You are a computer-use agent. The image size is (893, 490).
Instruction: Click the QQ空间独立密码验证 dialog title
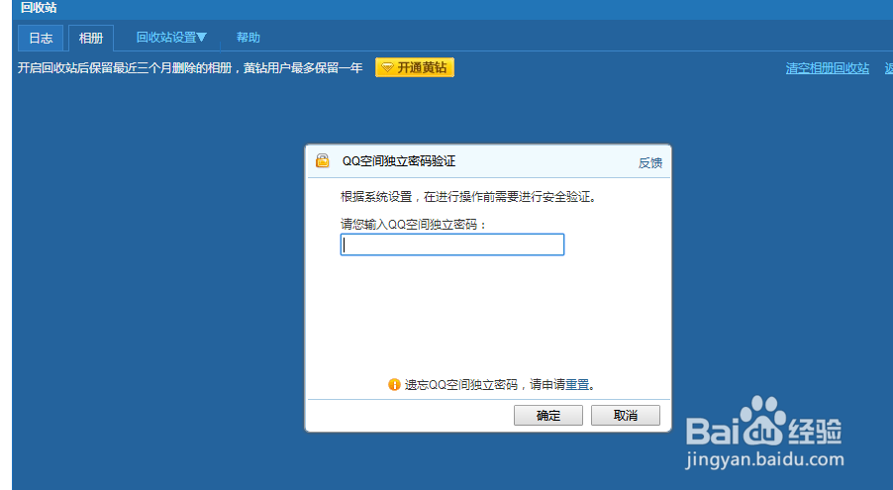(399, 161)
